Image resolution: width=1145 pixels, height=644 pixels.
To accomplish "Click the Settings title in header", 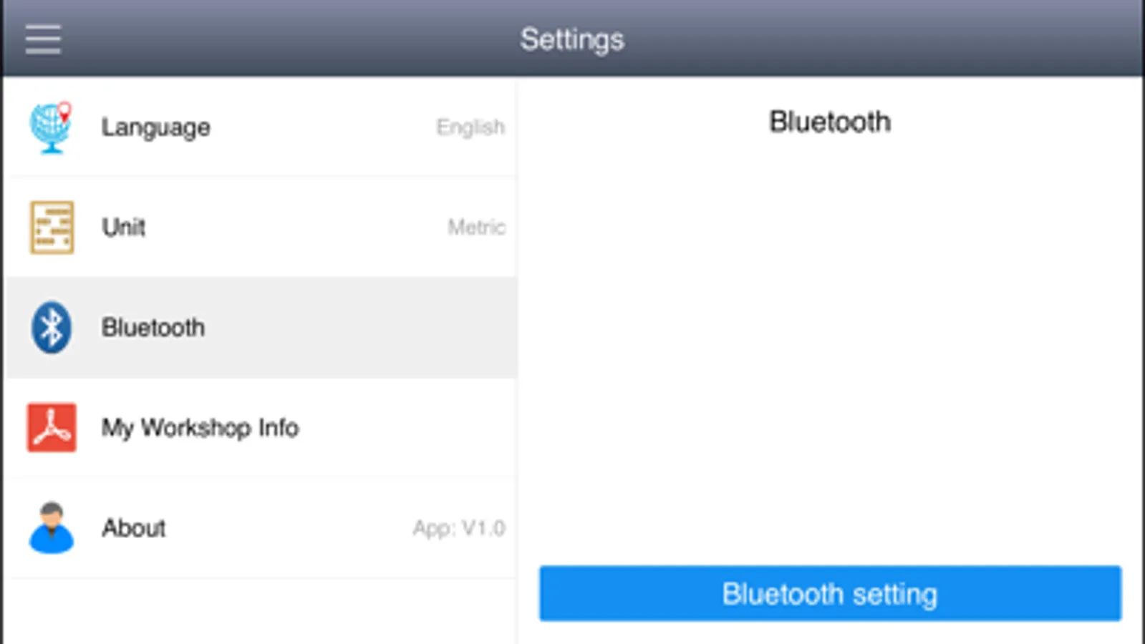I will click(x=572, y=39).
